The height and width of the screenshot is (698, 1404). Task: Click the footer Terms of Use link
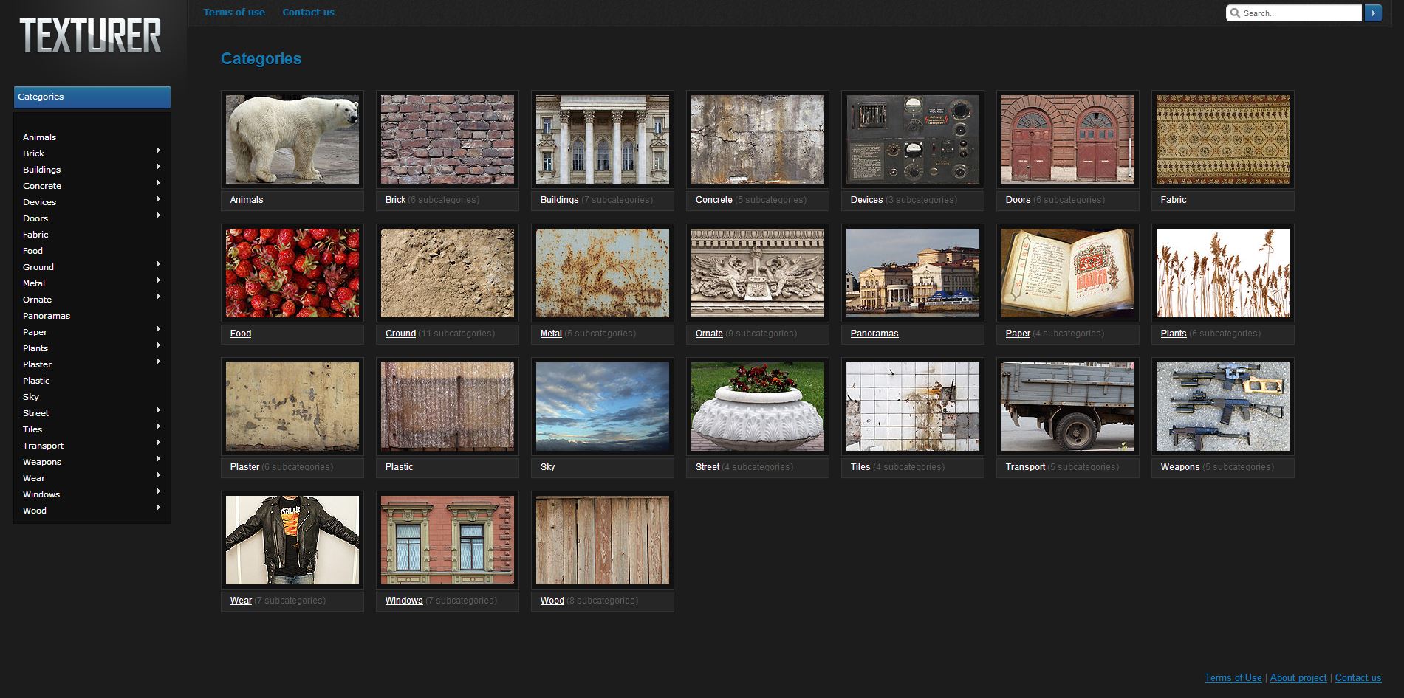click(1233, 678)
